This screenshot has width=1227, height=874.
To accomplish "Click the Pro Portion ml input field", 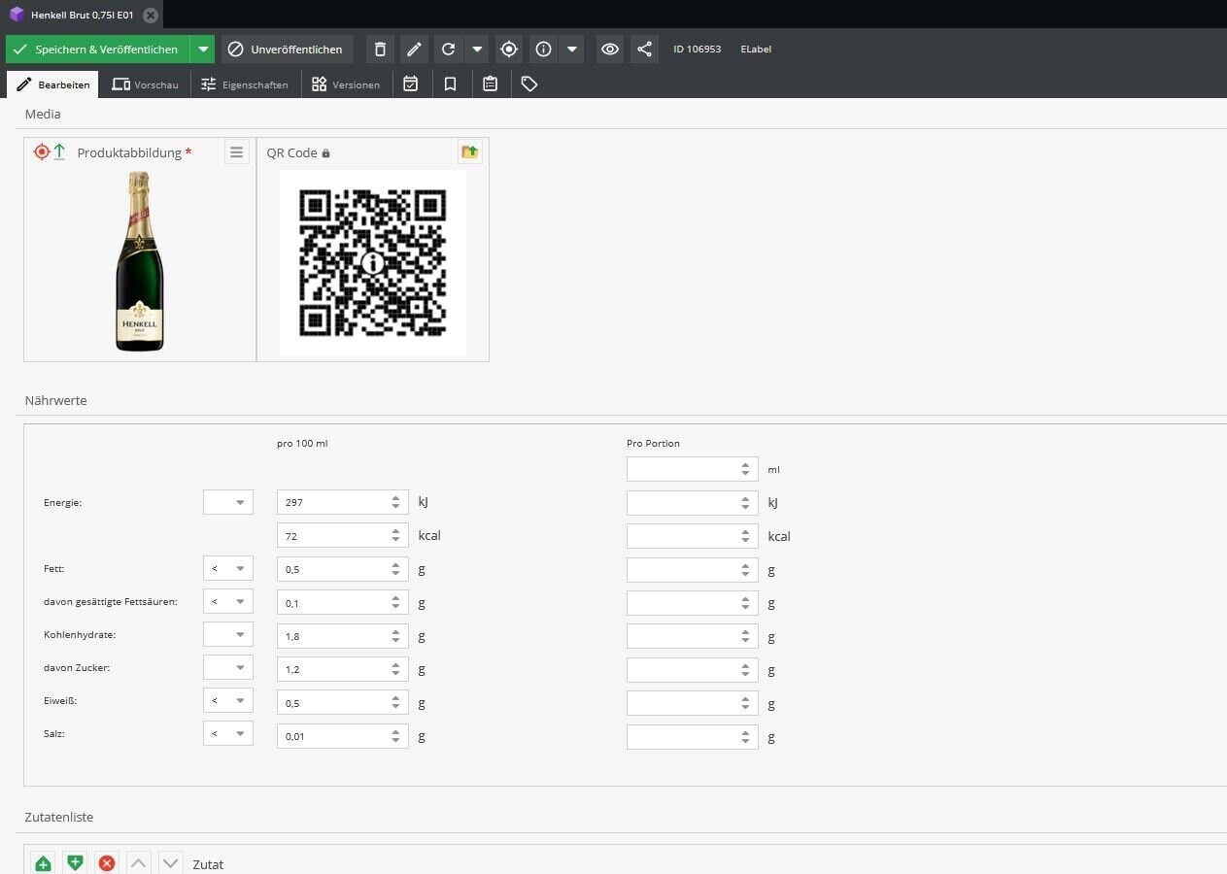I will tap(693, 469).
